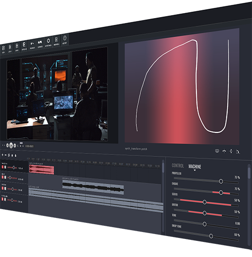Toggle the red button on the third track
Image resolution: width=252 pixels, height=257 pixels.
[x=2, y=188]
